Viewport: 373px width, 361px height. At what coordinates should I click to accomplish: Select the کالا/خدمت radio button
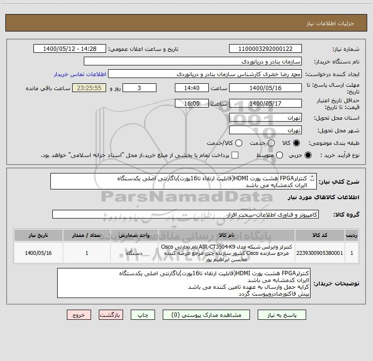[x=239, y=143]
